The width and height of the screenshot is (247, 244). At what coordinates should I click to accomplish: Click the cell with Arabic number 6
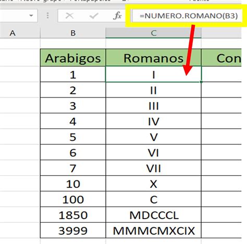[73, 152]
